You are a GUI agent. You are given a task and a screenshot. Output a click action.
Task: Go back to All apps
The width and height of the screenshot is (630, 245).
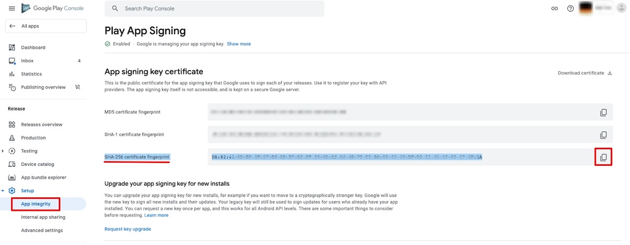pos(46,26)
